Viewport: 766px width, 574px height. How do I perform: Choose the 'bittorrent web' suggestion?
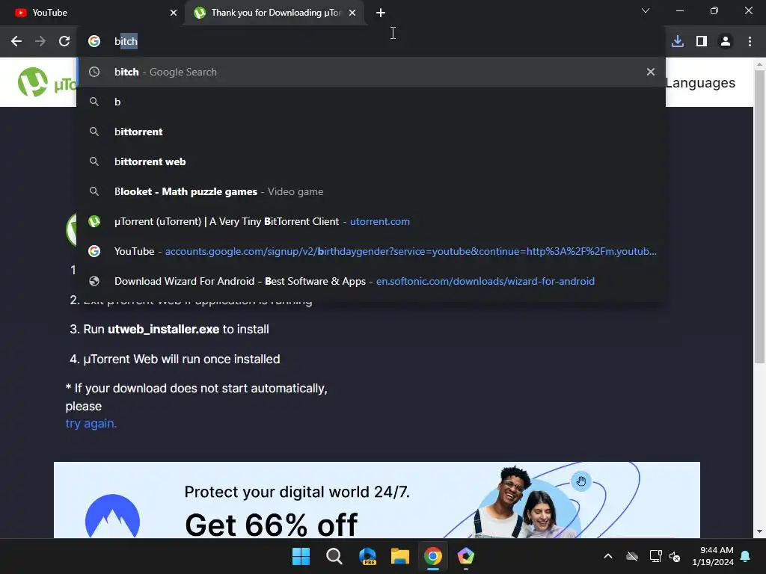point(371,161)
